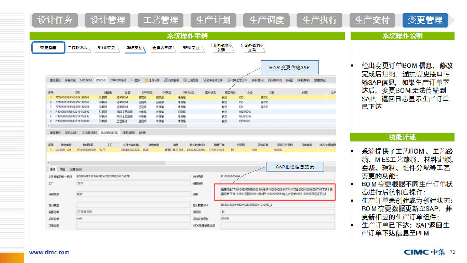Screen dimensions: 467x263
Task: Open the www.cimc.com link
Action: [x=49, y=252]
